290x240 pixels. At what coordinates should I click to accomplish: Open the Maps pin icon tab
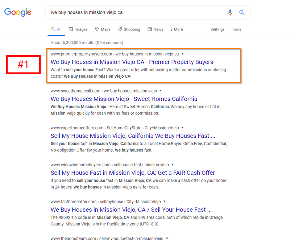pyautogui.click(x=97, y=29)
